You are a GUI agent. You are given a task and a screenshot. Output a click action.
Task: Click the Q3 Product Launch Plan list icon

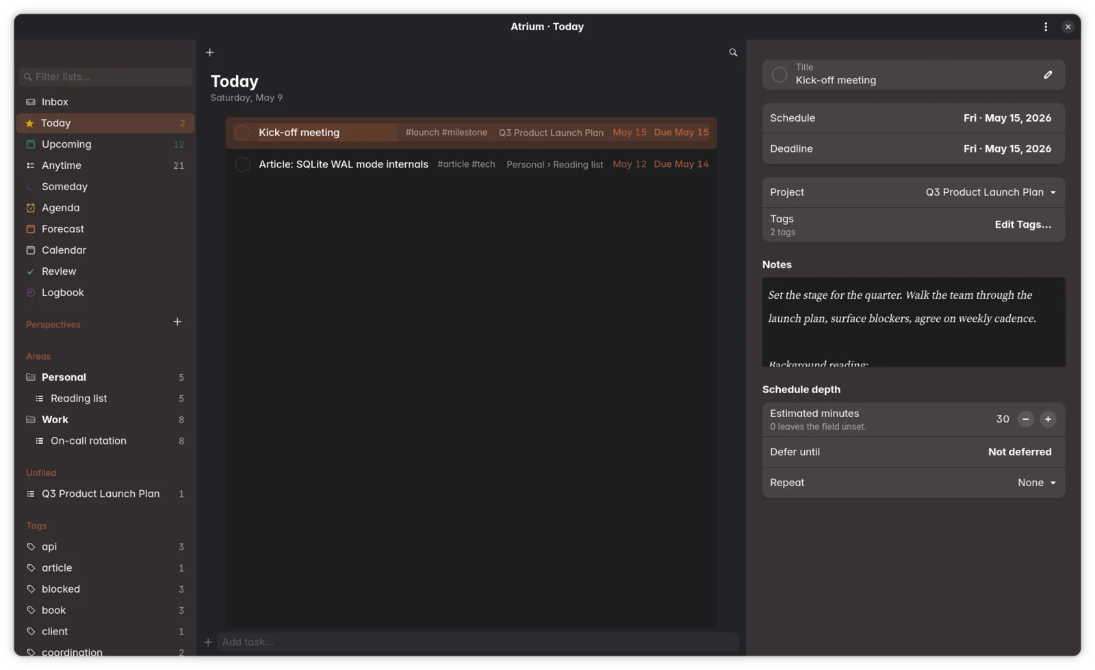pyautogui.click(x=30, y=494)
